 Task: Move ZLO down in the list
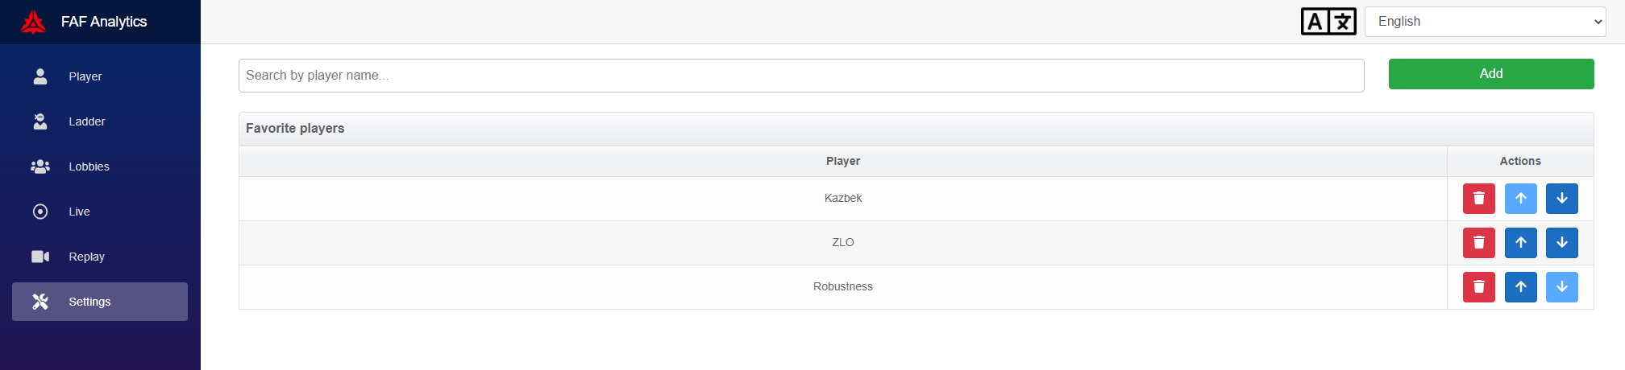coord(1561,243)
